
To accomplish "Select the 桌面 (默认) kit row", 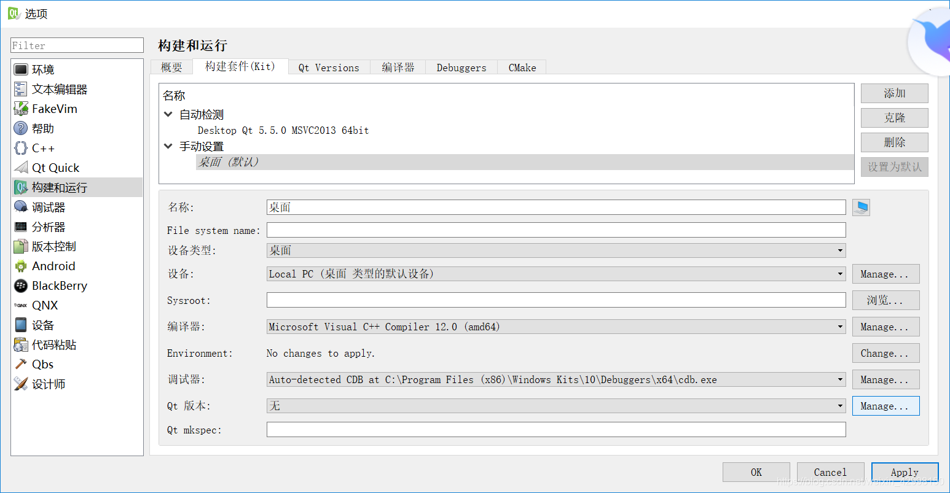I will coord(525,162).
